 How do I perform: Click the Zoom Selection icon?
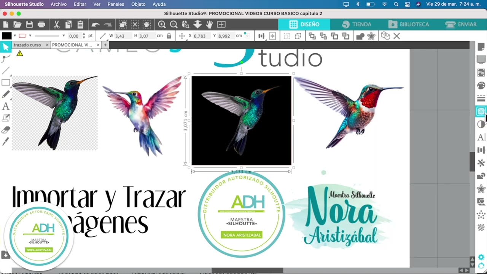(185, 24)
